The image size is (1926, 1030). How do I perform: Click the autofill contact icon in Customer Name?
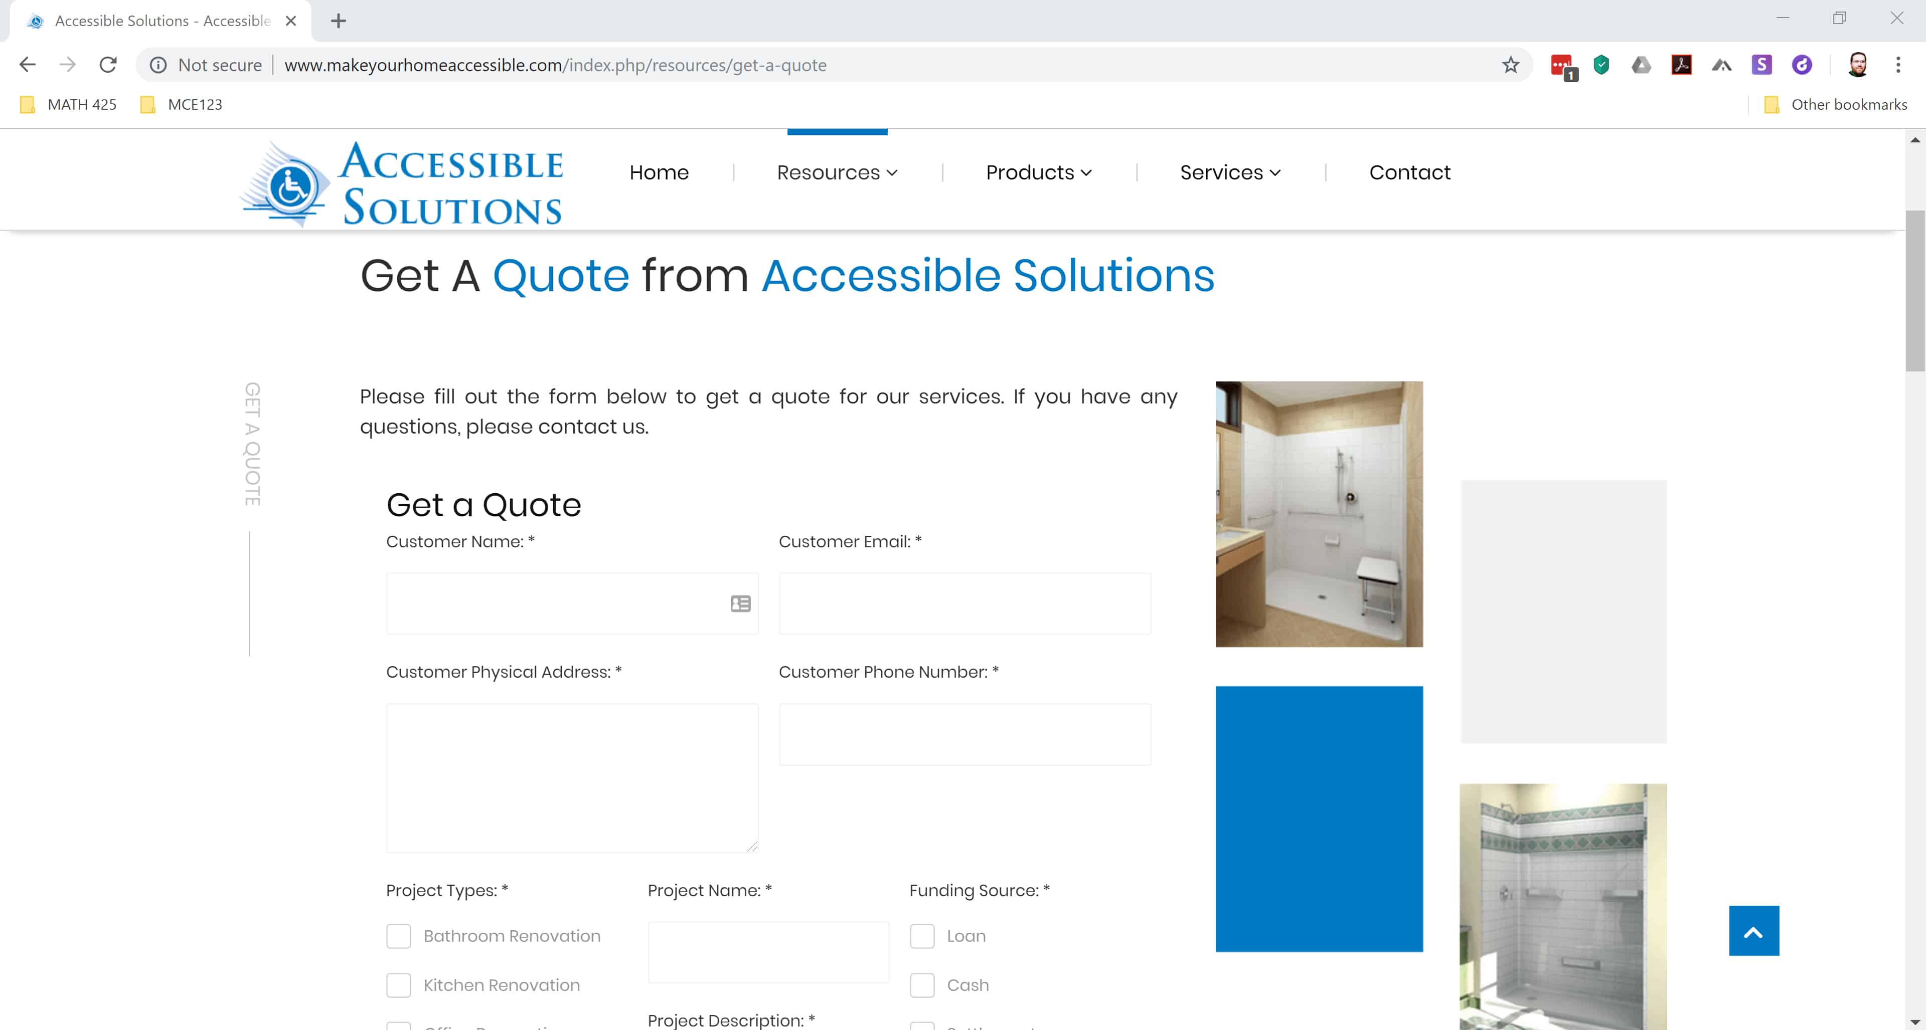tap(740, 603)
